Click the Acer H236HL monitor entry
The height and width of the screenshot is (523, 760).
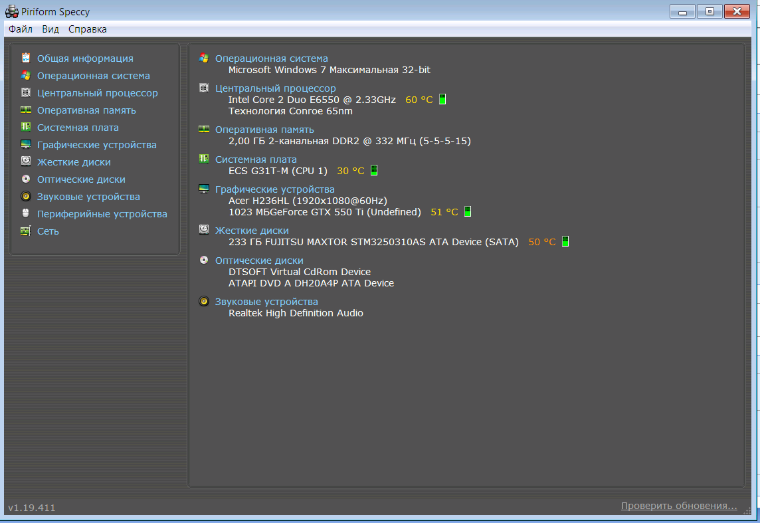pos(308,200)
